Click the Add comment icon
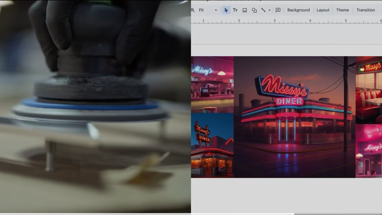The width and height of the screenshot is (382, 215). point(278,10)
